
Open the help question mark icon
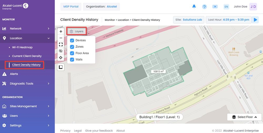204,7
